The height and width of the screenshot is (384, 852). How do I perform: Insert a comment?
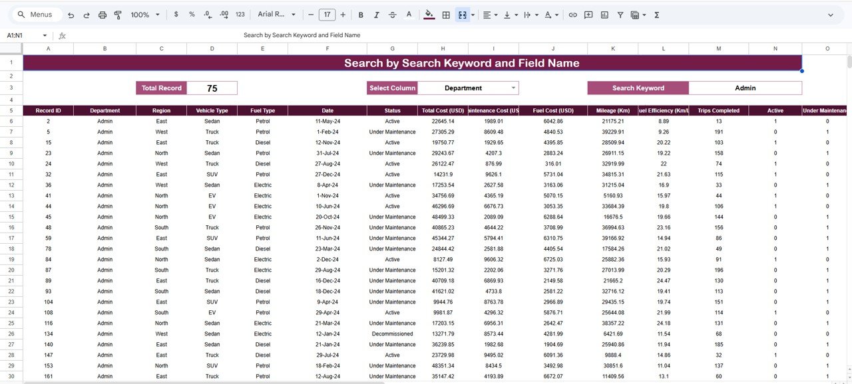588,14
